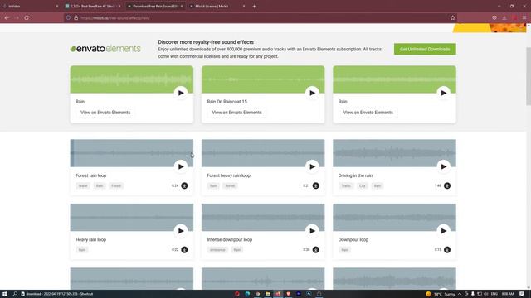Open the browser hamburger menu
Screen dimensions: 531x298
[524, 17]
